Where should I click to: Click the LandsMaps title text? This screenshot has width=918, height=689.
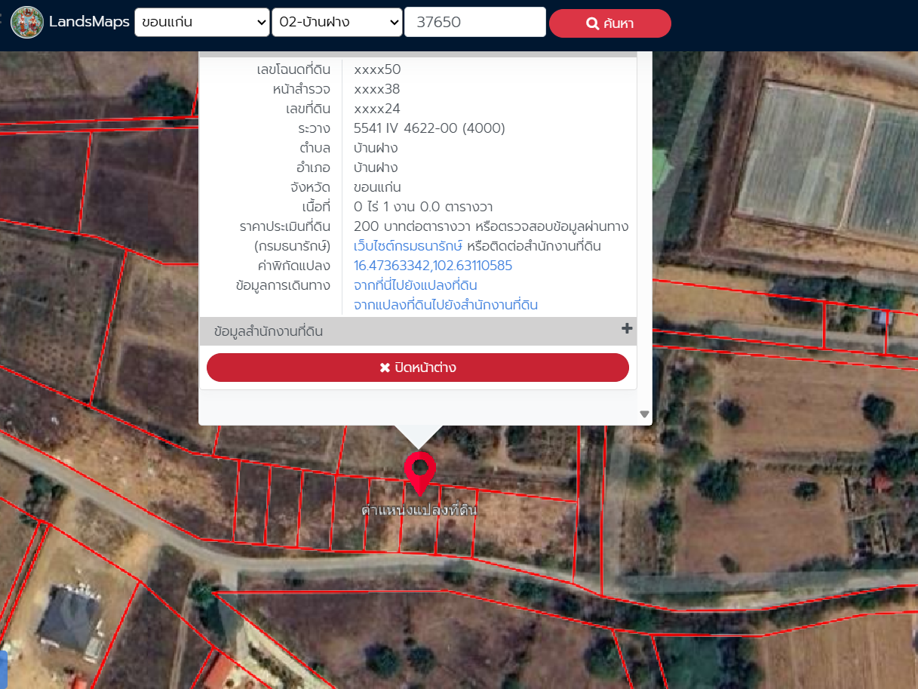point(89,22)
